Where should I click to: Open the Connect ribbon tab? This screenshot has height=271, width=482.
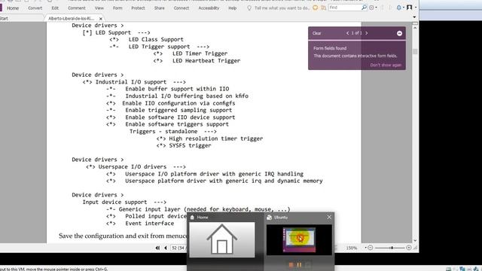click(x=182, y=8)
